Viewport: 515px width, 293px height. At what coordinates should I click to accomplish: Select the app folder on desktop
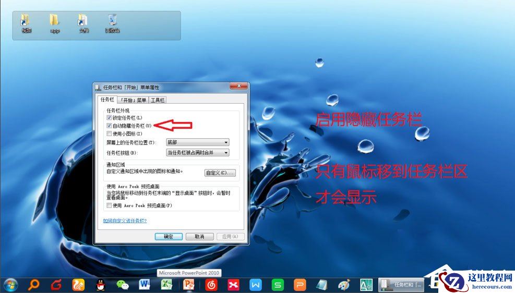54,23
